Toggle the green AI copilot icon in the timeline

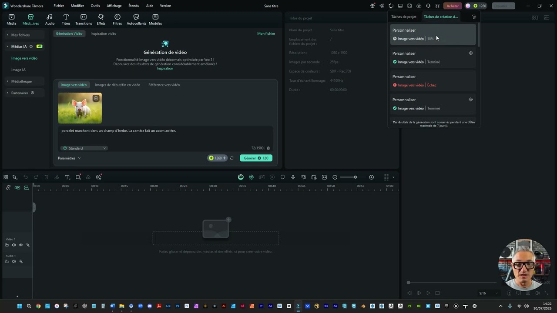coord(241,177)
